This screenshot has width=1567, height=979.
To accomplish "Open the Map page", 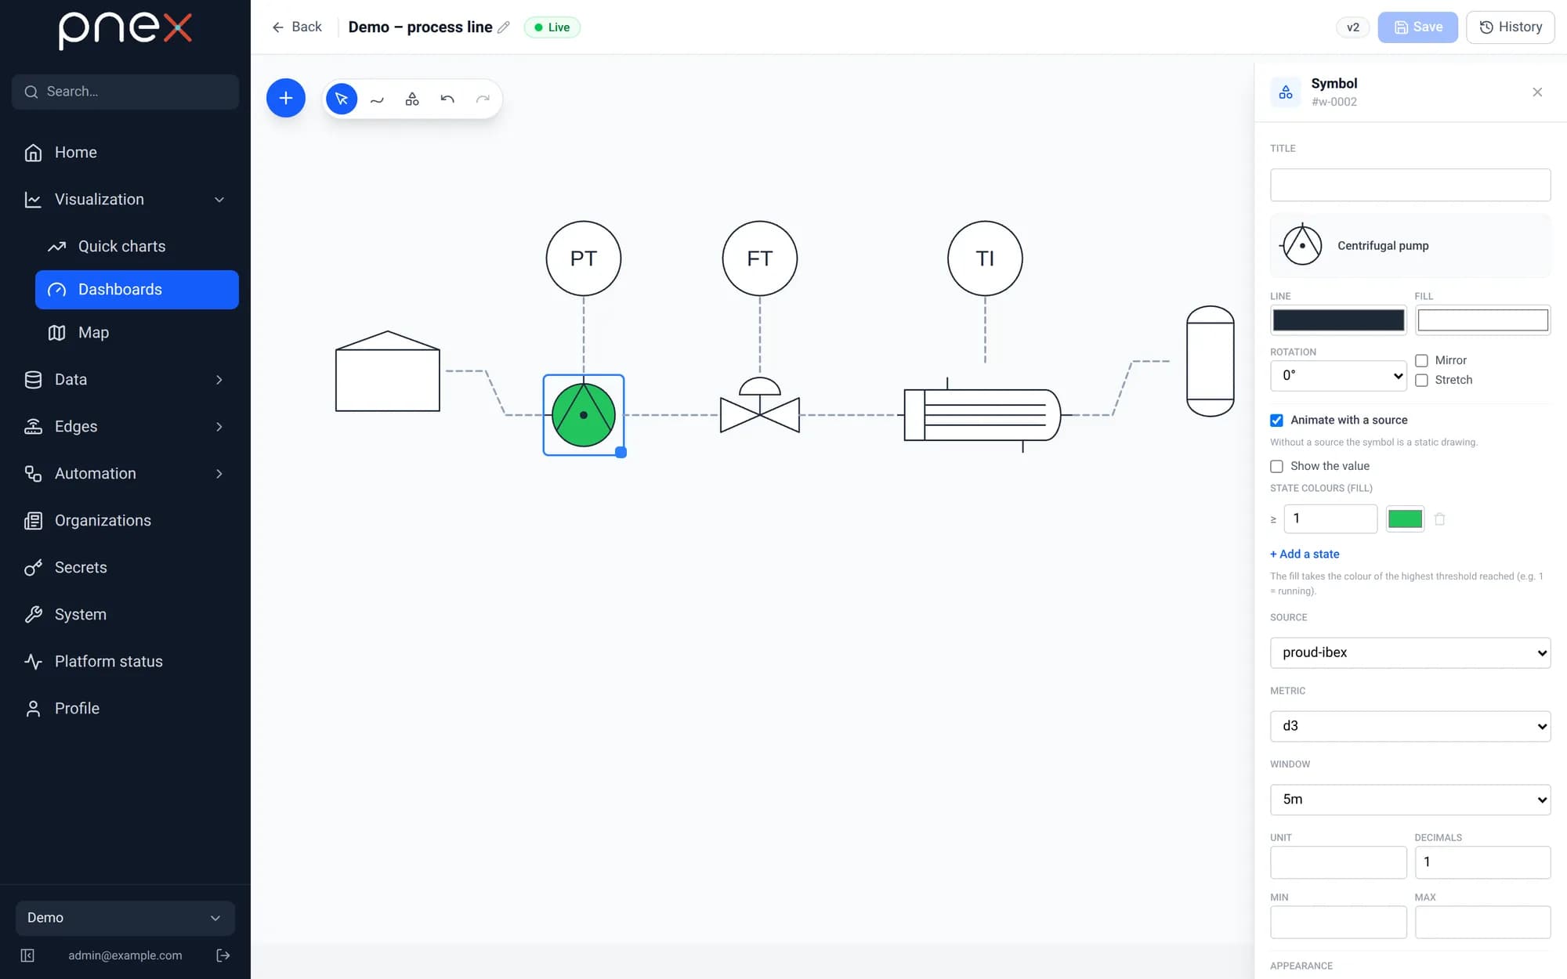I will [x=137, y=333].
